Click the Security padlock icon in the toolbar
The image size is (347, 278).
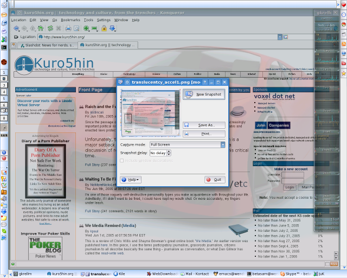[x=104, y=28]
